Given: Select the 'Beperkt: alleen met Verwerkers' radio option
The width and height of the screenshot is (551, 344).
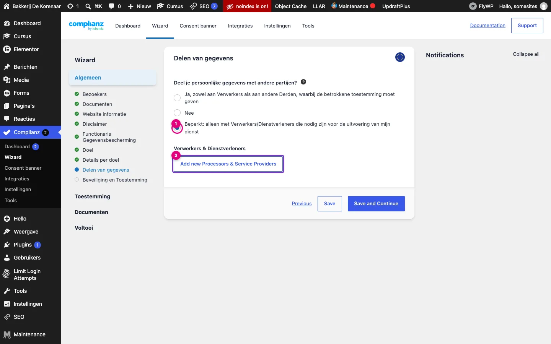Looking at the screenshot, I should (x=177, y=128).
